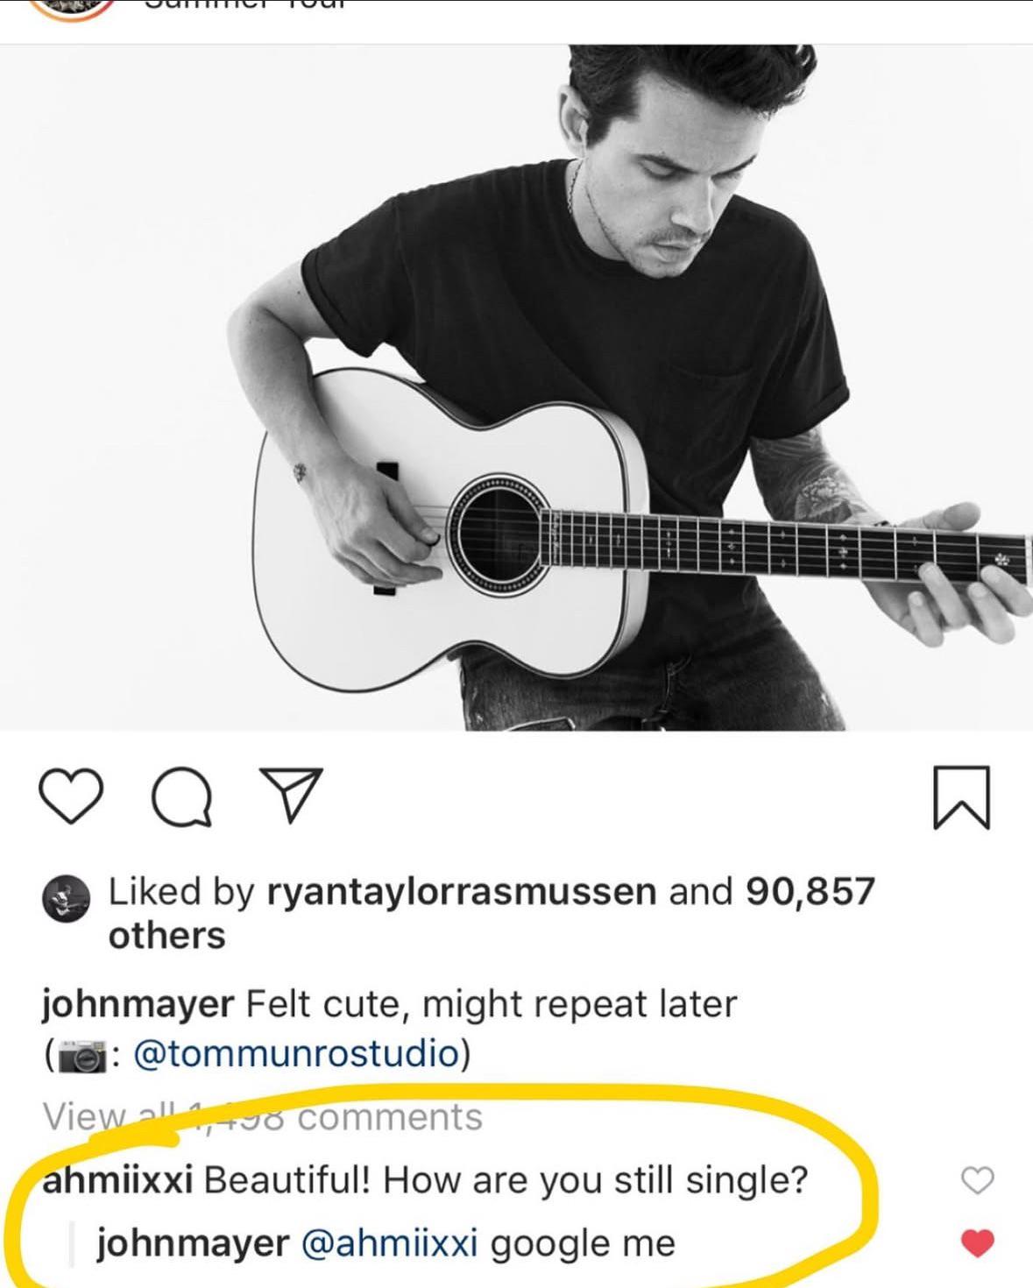This screenshot has width=1033, height=1288.
Task: Tap the camera emoji in the caption
Action: (82, 1055)
